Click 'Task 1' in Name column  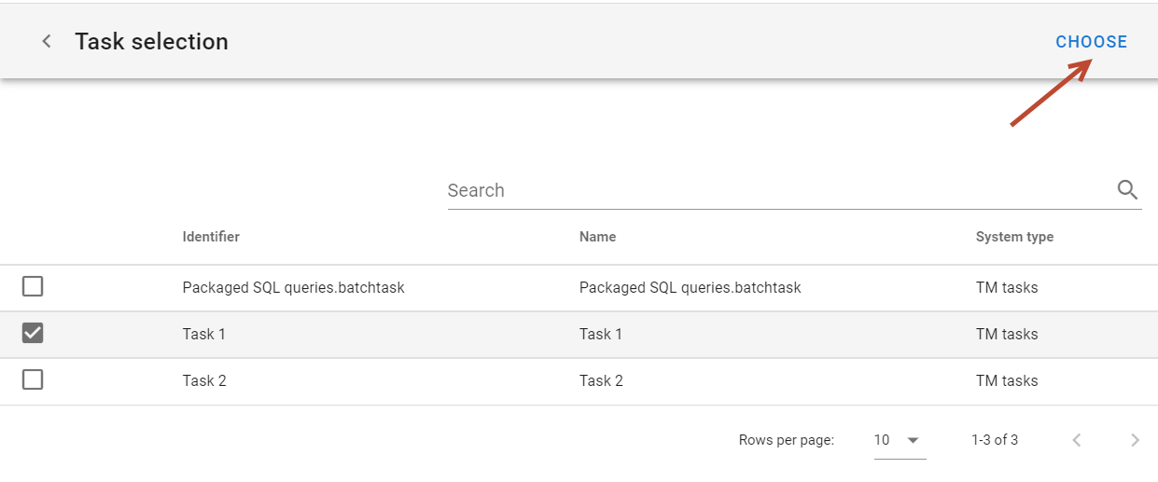[601, 334]
